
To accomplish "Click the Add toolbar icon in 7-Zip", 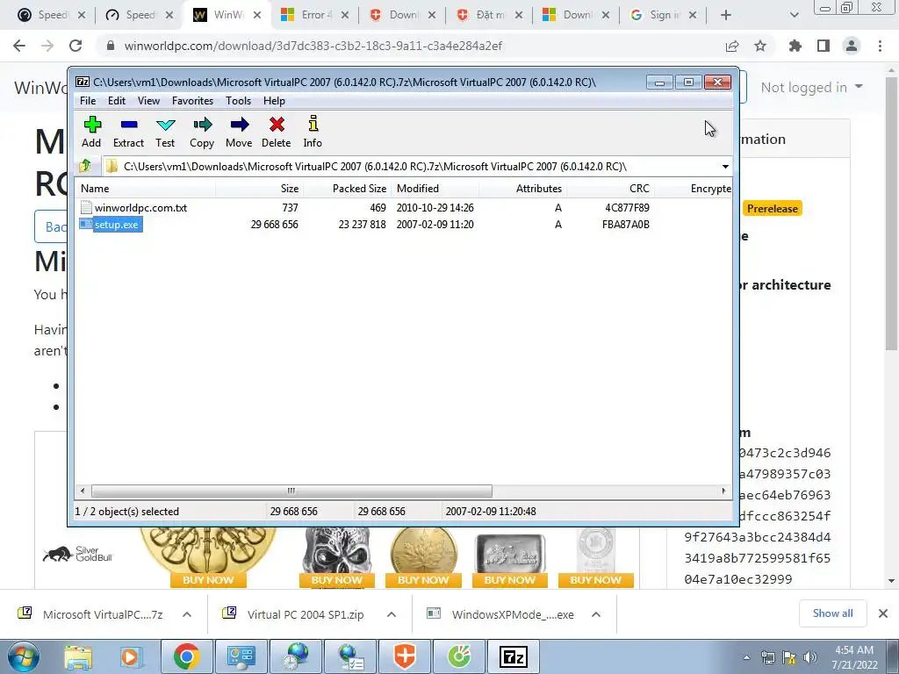I will pos(91,132).
